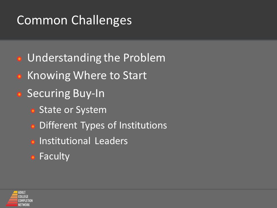The image size is (277, 208).
Task: Click the bullet beside Knowing Where to Start
Action: pyautogui.click(x=19, y=76)
